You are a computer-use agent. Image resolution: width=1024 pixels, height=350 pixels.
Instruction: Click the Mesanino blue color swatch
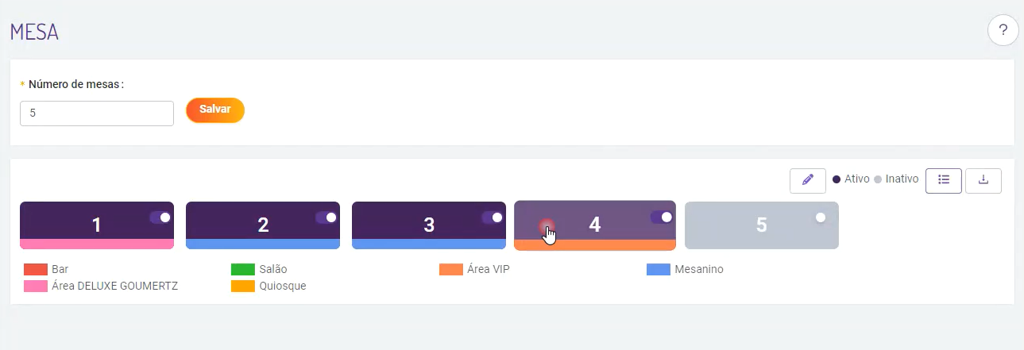(659, 270)
